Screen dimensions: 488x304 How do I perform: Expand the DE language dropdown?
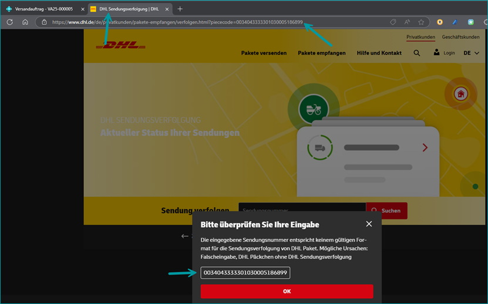(471, 53)
